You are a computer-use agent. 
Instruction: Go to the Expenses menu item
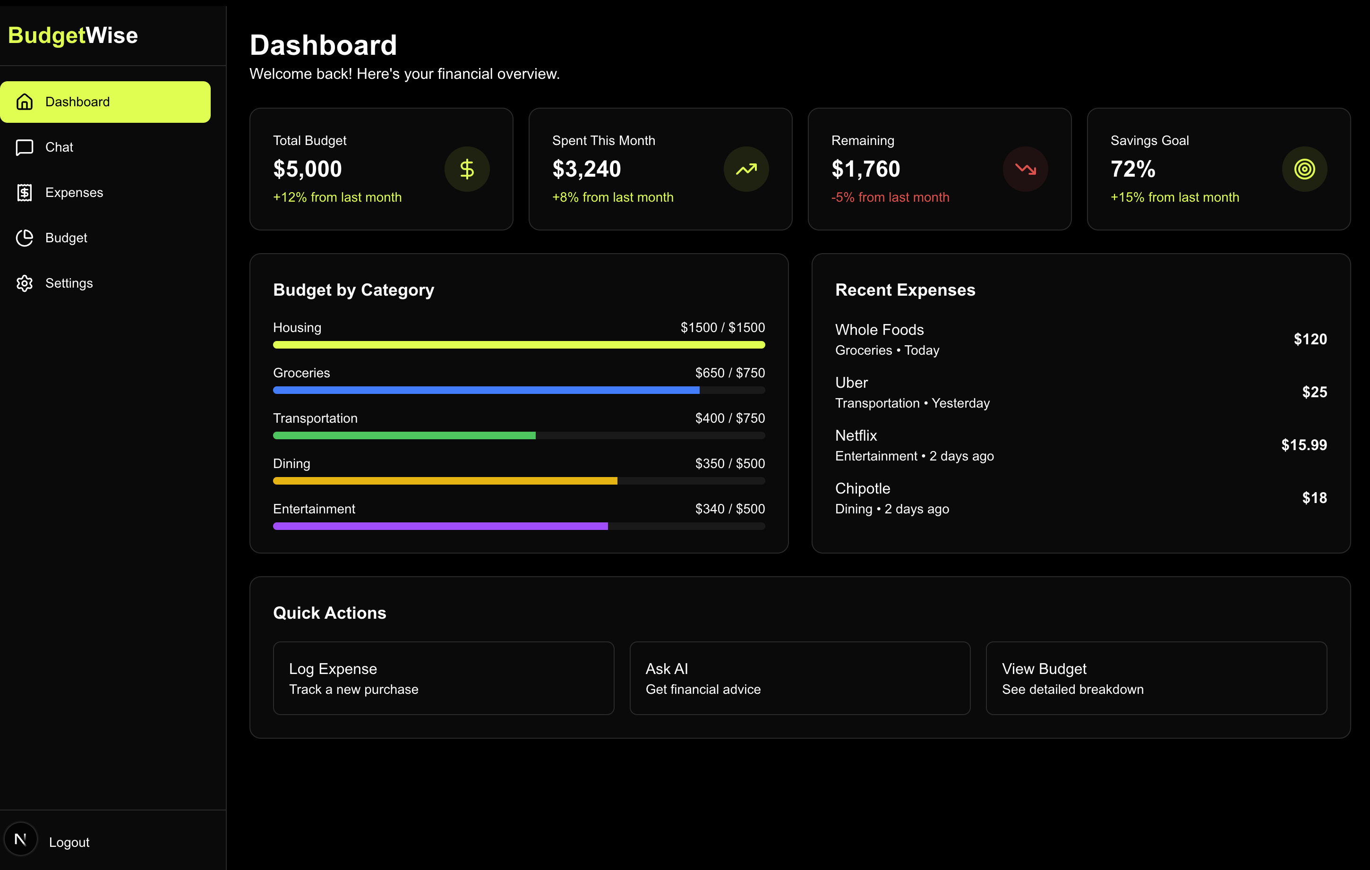coord(74,192)
